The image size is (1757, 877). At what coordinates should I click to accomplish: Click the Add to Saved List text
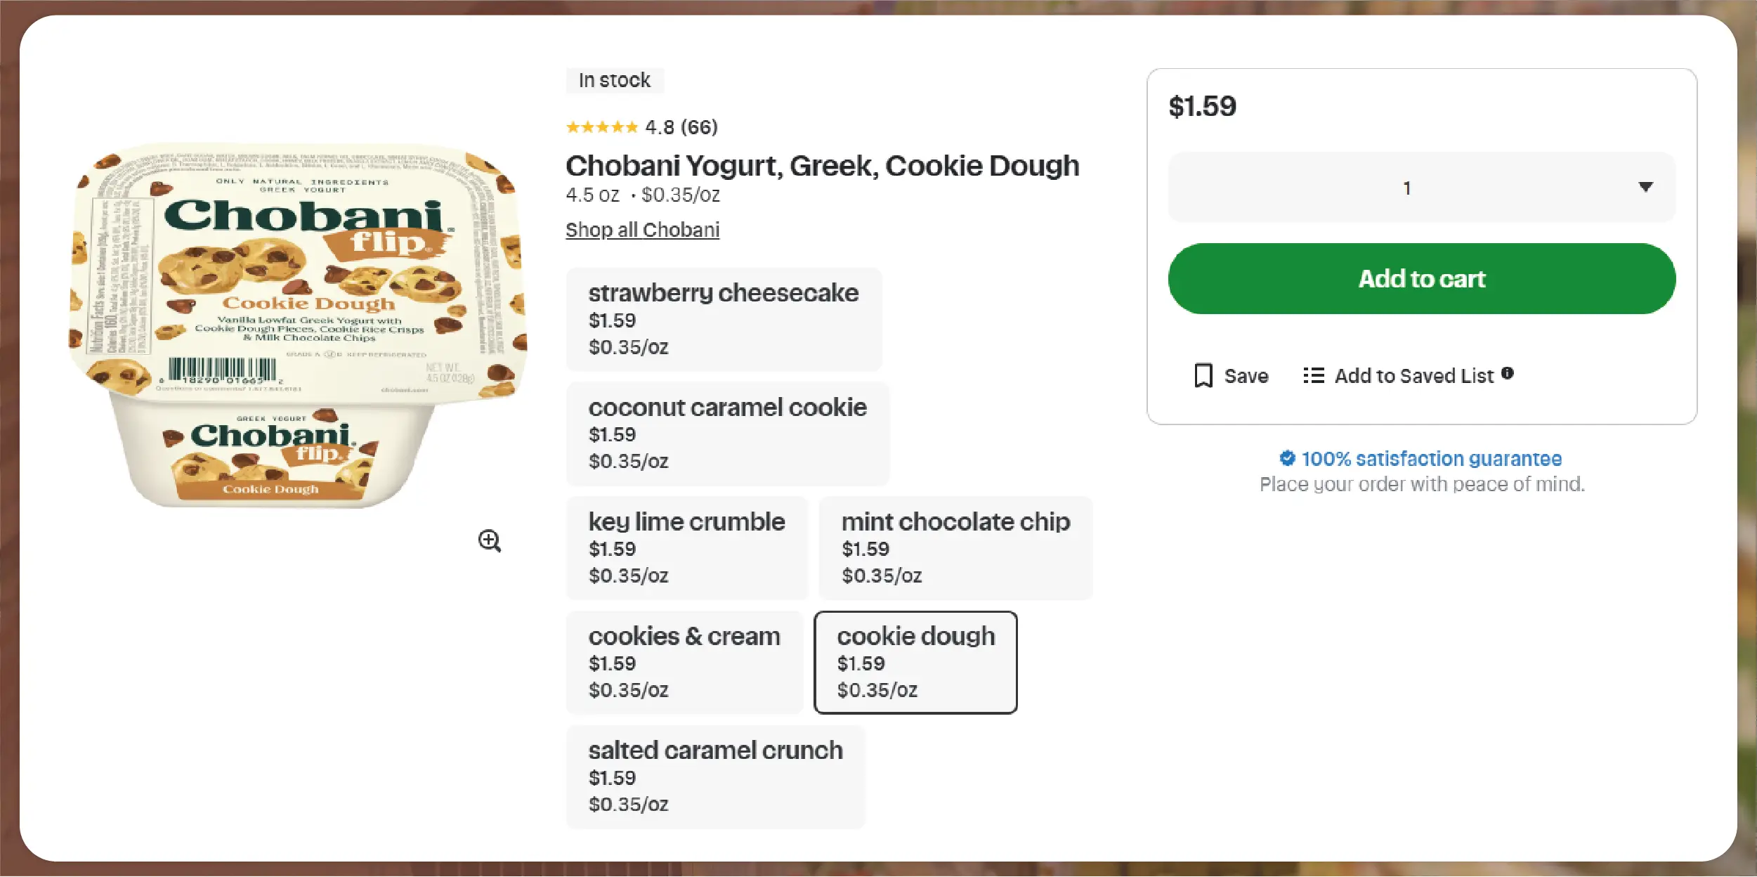(x=1413, y=376)
